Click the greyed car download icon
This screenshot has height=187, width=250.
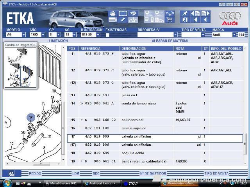click(x=133, y=20)
